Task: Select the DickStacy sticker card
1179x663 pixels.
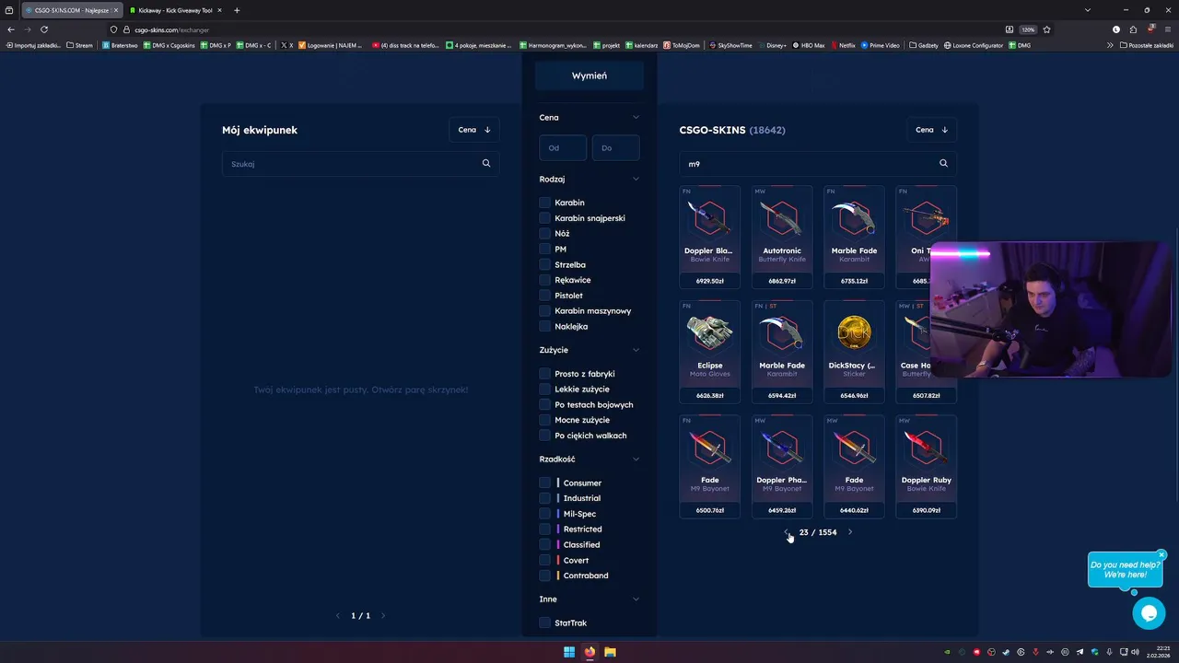Action: coord(854,352)
